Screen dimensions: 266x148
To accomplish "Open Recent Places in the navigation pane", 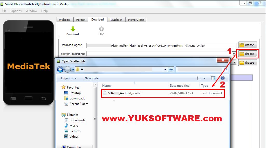I will coord(79,104).
